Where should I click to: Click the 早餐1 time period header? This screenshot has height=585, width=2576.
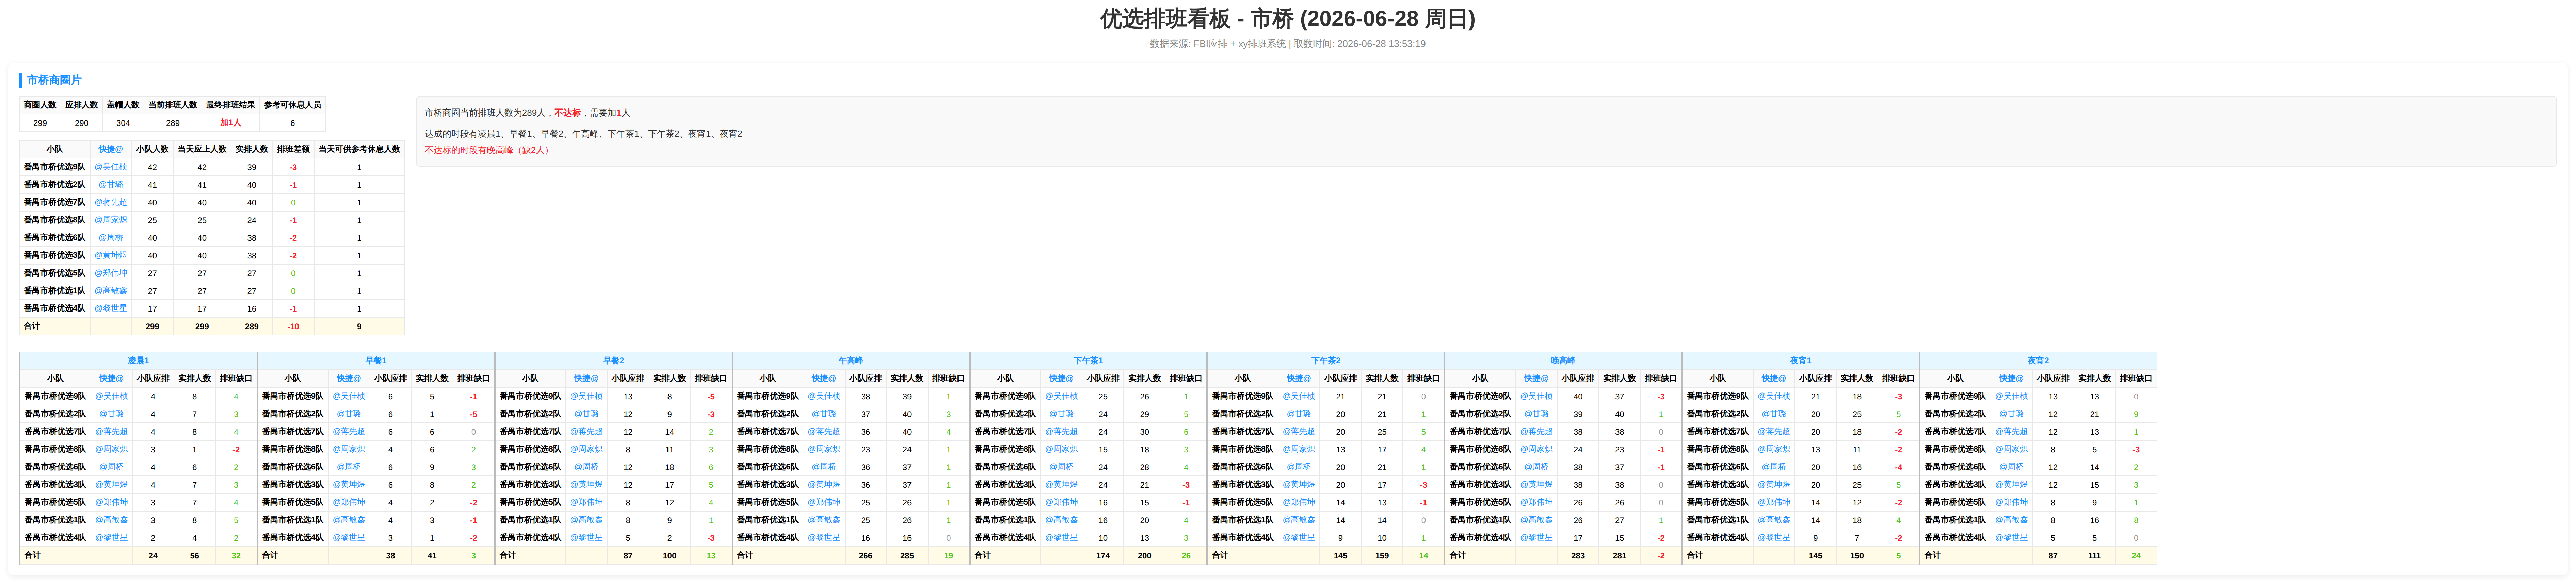pos(376,361)
